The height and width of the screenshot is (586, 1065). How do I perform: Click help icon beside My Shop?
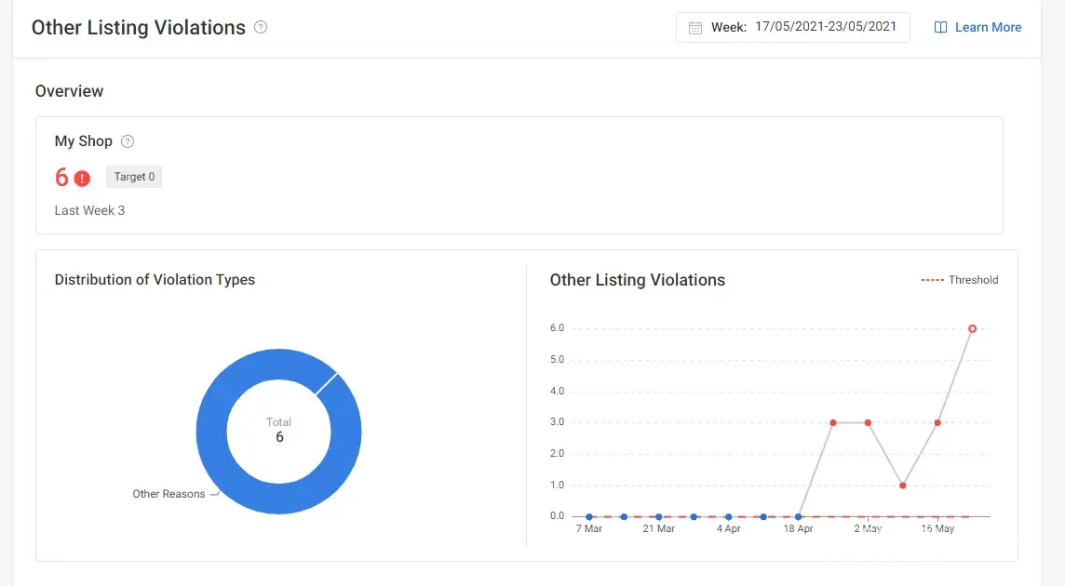point(128,141)
